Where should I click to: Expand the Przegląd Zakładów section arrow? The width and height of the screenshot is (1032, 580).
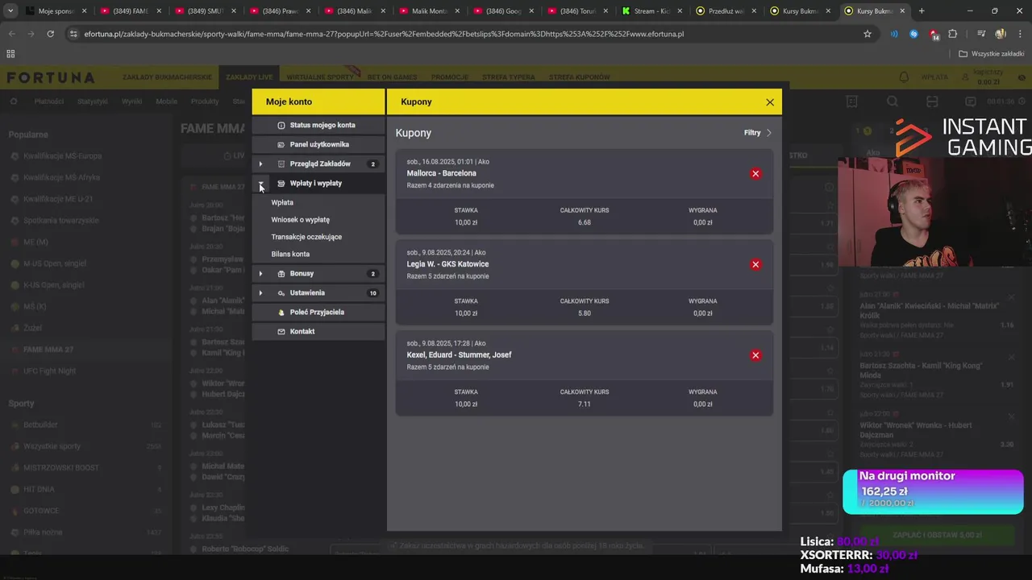260,164
